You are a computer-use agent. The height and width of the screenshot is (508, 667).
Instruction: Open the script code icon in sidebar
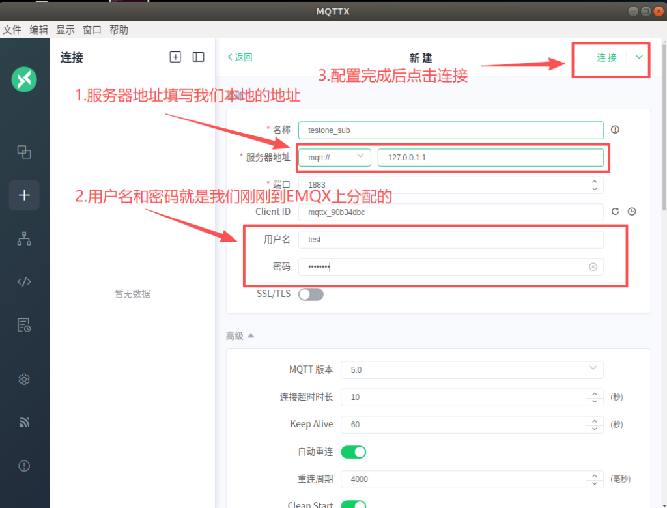pyautogui.click(x=24, y=282)
